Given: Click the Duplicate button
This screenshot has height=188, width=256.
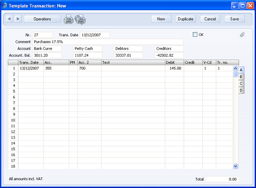Looking at the screenshot, I should [186, 19].
